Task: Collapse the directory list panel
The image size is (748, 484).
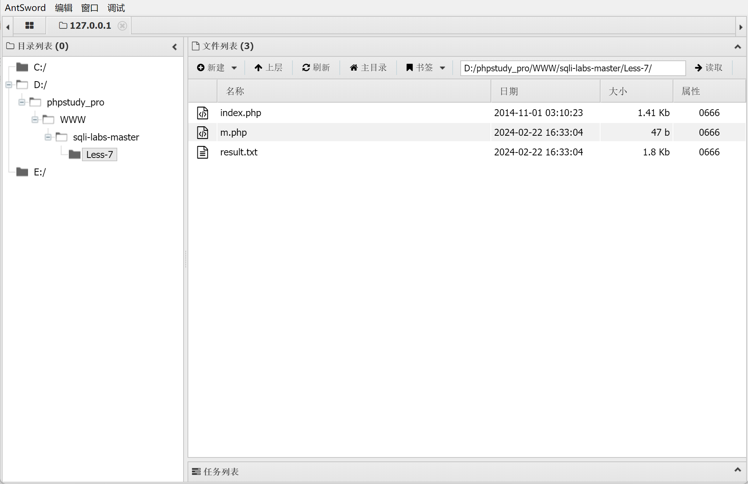Action: pyautogui.click(x=175, y=47)
